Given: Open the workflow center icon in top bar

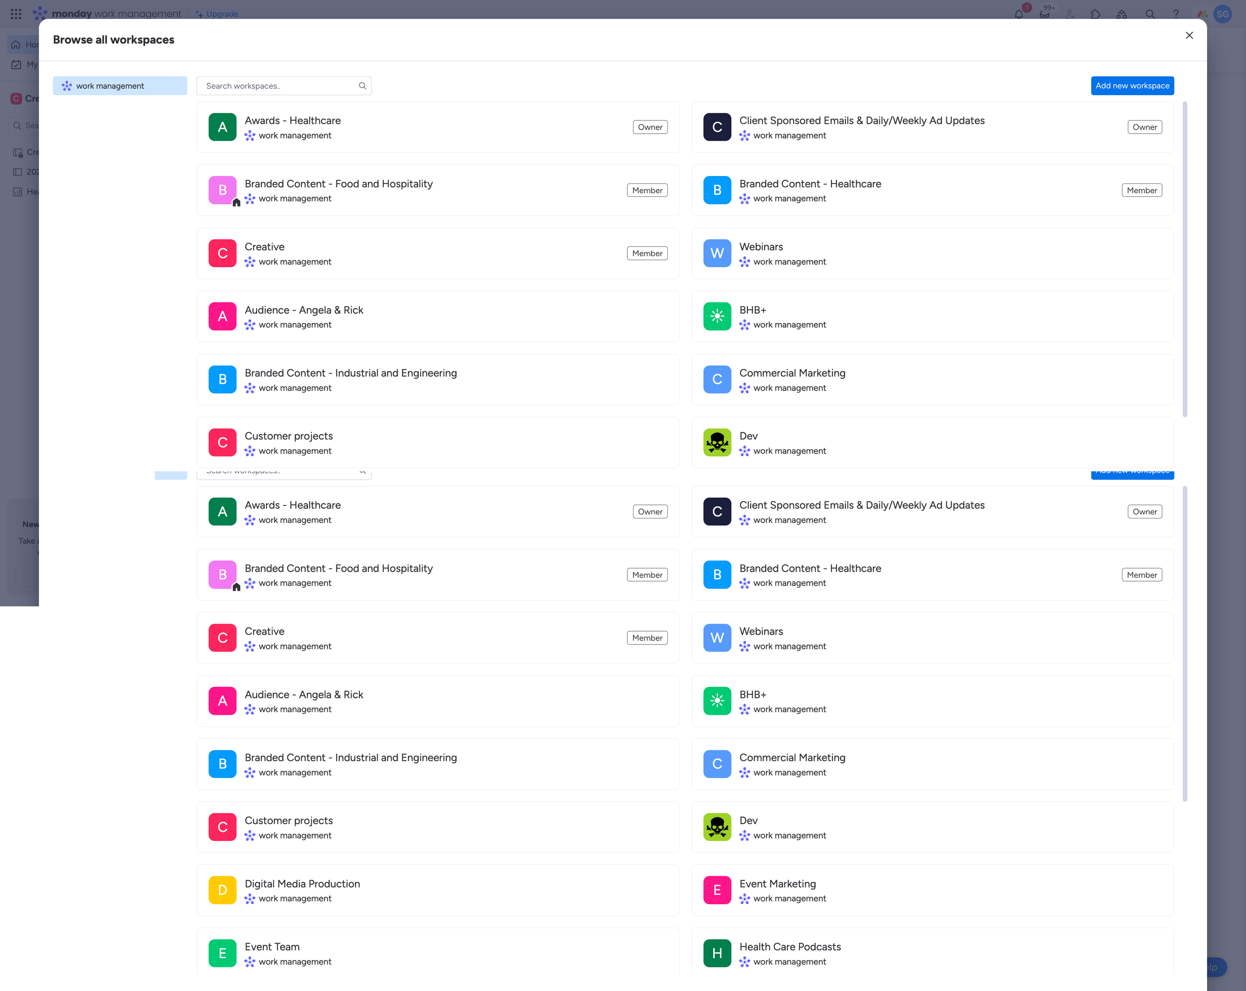Looking at the screenshot, I should tap(1122, 14).
